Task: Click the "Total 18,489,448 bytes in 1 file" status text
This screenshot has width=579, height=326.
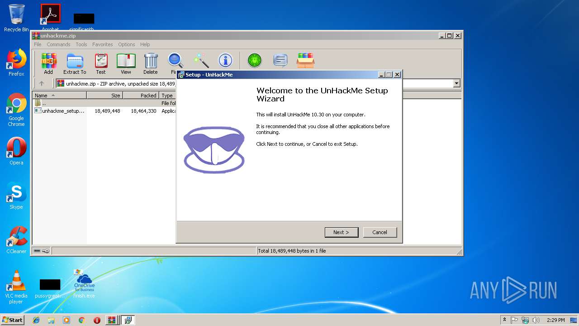Action: pos(292,251)
